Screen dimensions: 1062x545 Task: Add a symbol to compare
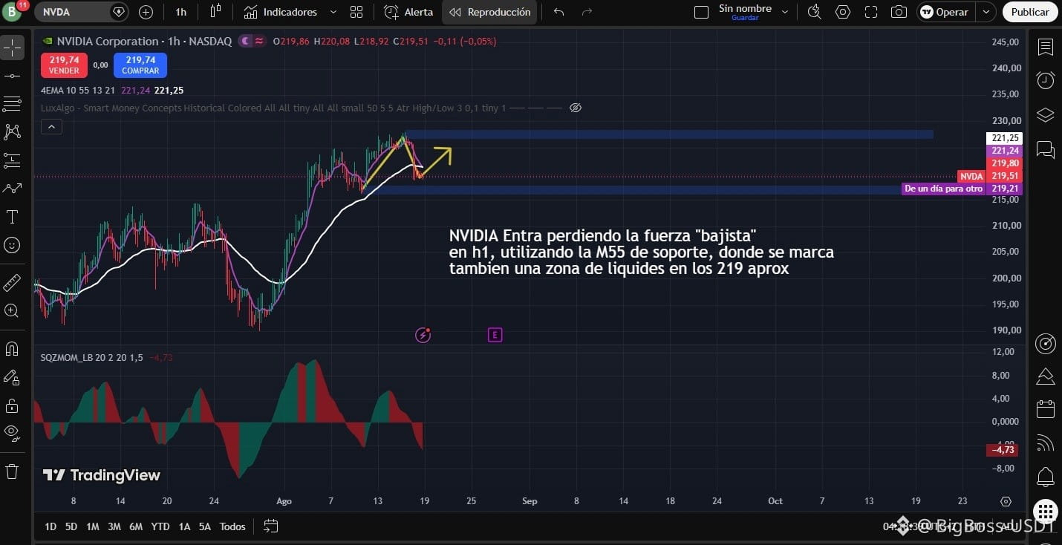[146, 12]
